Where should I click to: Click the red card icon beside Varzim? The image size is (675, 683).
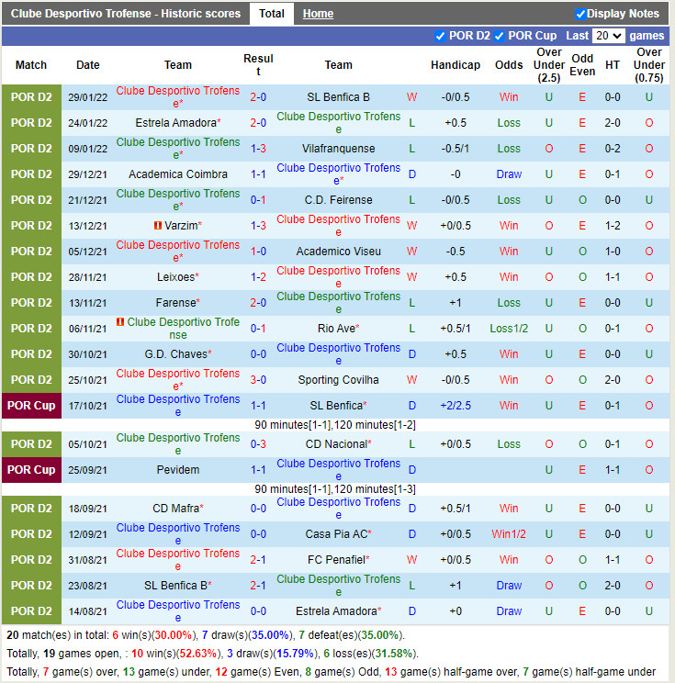tap(158, 226)
